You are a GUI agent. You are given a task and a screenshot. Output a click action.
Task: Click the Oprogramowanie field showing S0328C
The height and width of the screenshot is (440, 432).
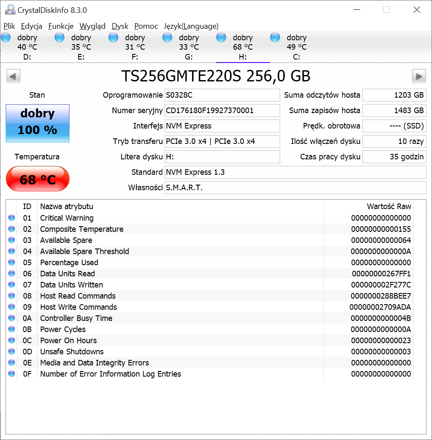[222, 95]
